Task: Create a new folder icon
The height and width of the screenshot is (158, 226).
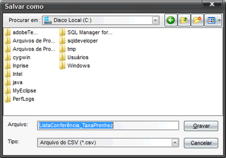Action: pos(197,20)
